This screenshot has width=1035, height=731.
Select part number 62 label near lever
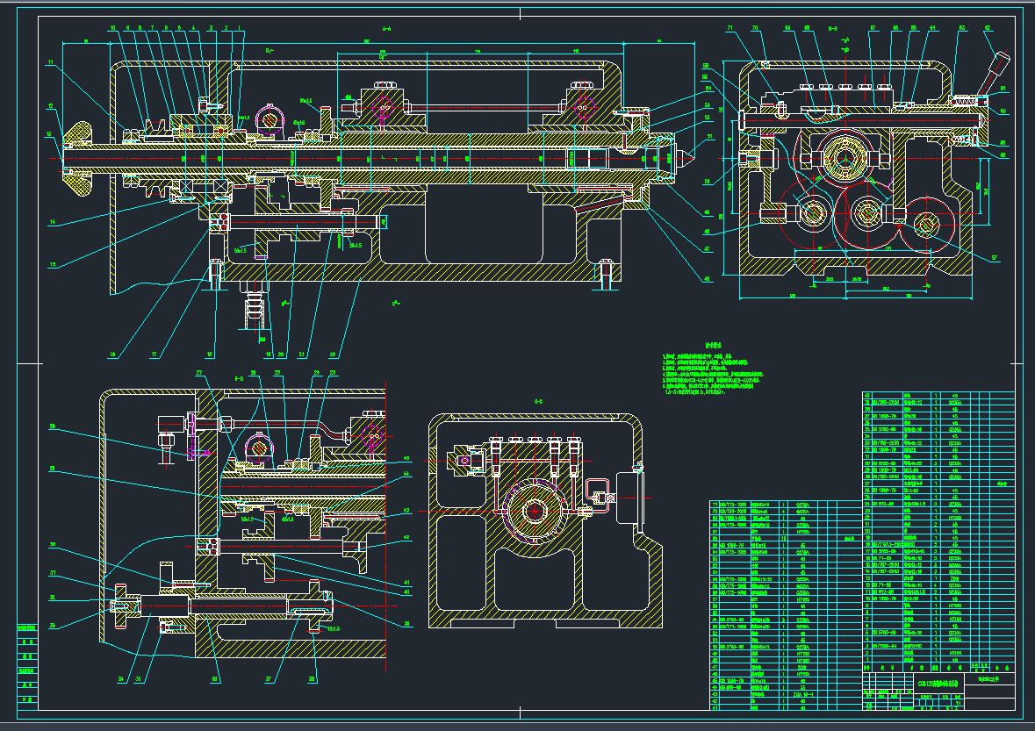coord(987,28)
